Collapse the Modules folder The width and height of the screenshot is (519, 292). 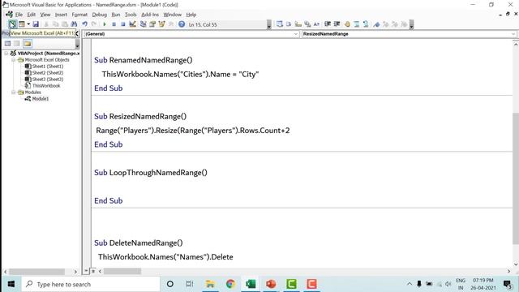pos(13,92)
